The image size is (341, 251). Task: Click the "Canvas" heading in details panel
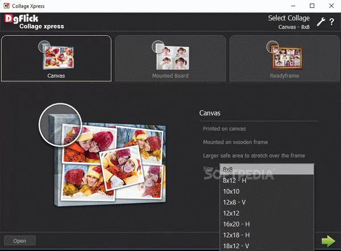210,113
